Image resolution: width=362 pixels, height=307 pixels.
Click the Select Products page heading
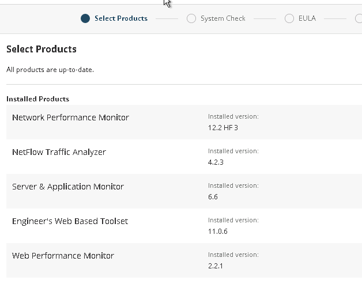click(x=42, y=49)
